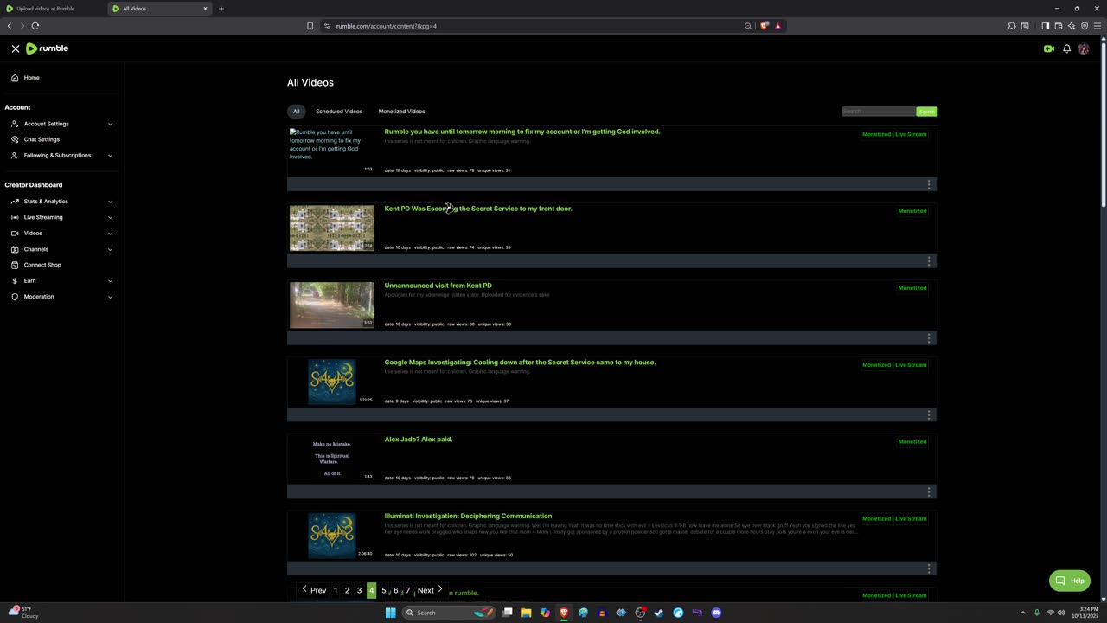Image resolution: width=1107 pixels, height=623 pixels.
Task: Open Illuminati Investigation: Deciphering Communication title
Action: (x=468, y=517)
